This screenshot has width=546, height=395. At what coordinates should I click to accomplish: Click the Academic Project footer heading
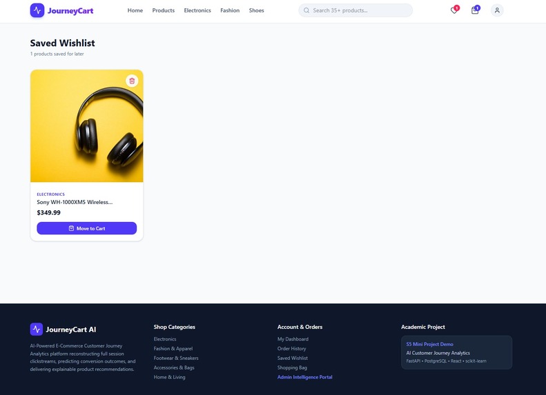[422, 327]
